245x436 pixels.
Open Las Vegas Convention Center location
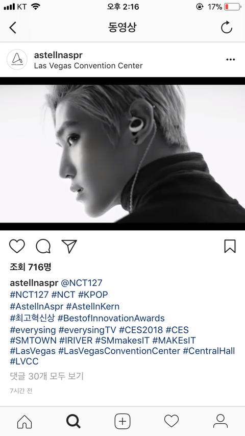pos(88,66)
